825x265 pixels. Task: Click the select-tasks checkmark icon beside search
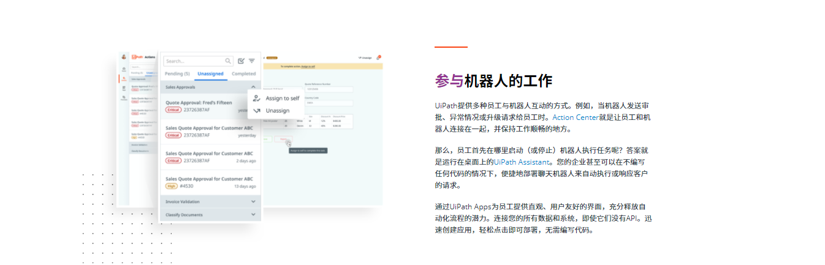tap(241, 61)
